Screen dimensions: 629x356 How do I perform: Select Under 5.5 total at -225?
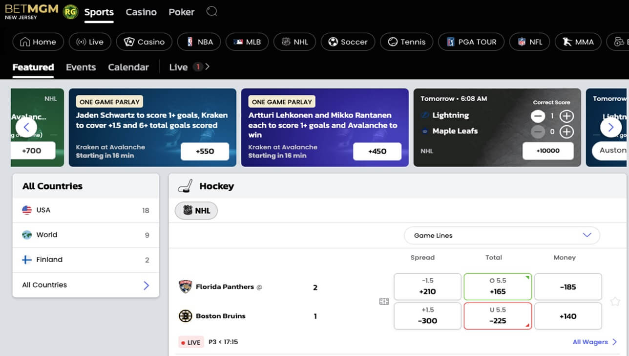pos(498,316)
